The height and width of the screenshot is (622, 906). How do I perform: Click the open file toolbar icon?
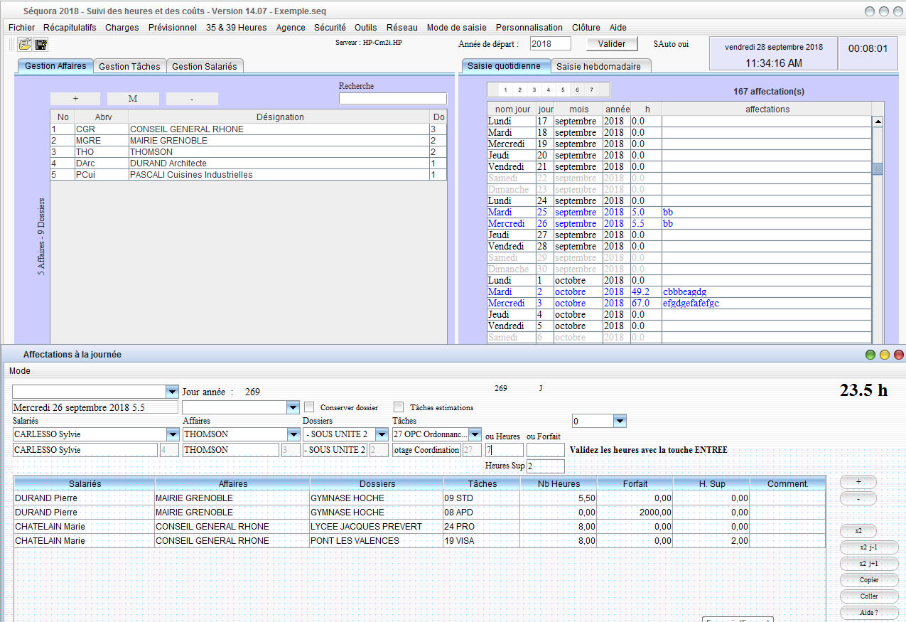[x=25, y=45]
